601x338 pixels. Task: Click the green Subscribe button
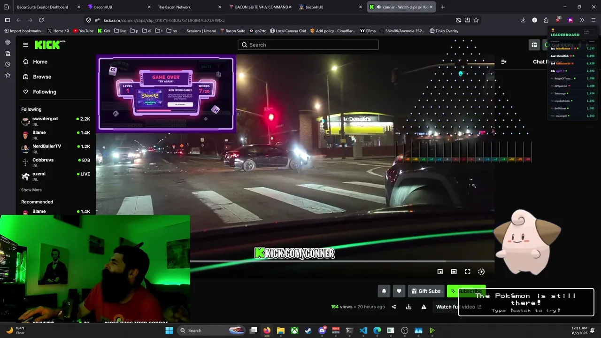(466, 291)
